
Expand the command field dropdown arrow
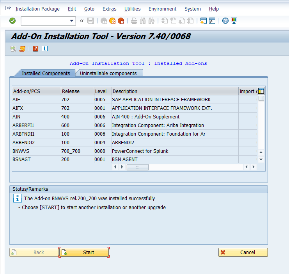click(71, 21)
